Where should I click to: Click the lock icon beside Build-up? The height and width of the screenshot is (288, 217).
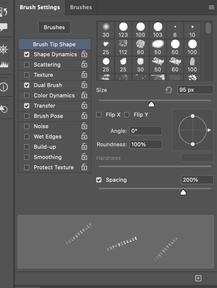84,147
